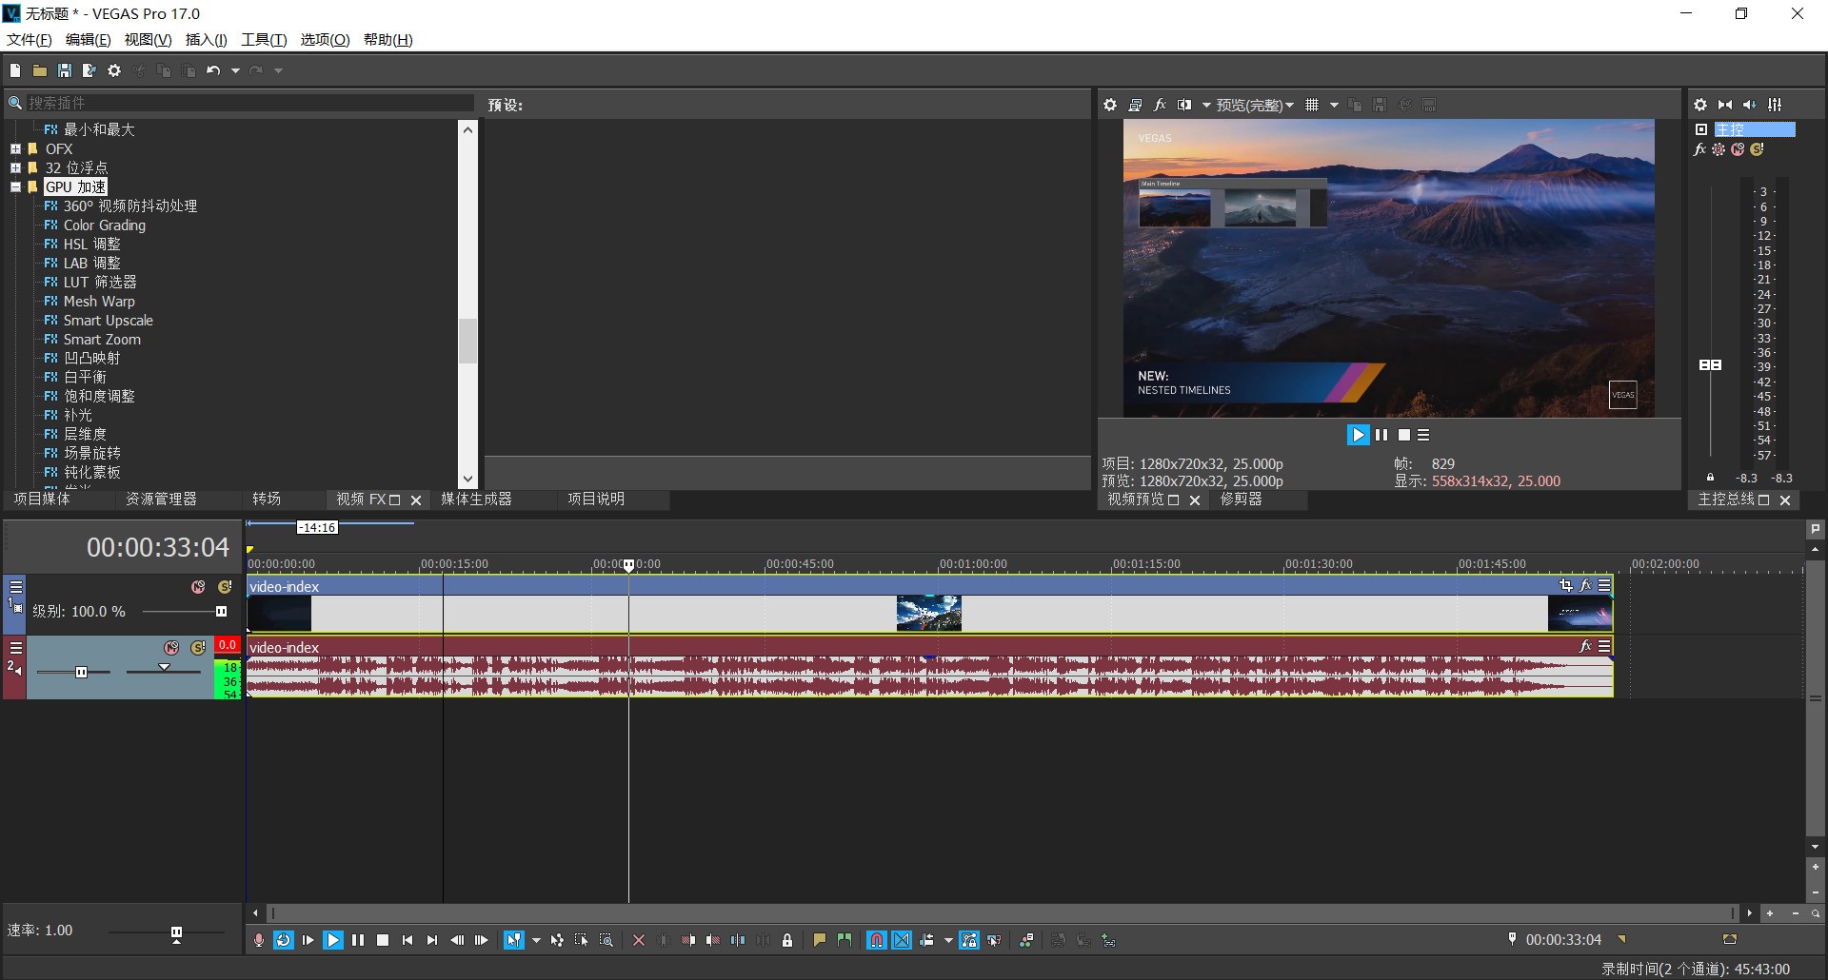1828x980 pixels.
Task: Toggle split-screen view in preview toolbar
Action: click(x=1184, y=105)
